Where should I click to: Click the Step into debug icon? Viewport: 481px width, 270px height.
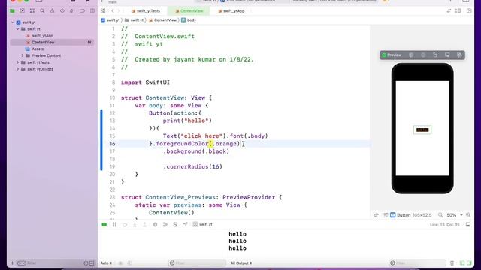pos(135,225)
